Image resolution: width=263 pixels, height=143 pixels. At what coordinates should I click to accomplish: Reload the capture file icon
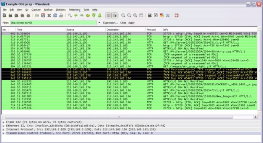[x=55, y=15]
